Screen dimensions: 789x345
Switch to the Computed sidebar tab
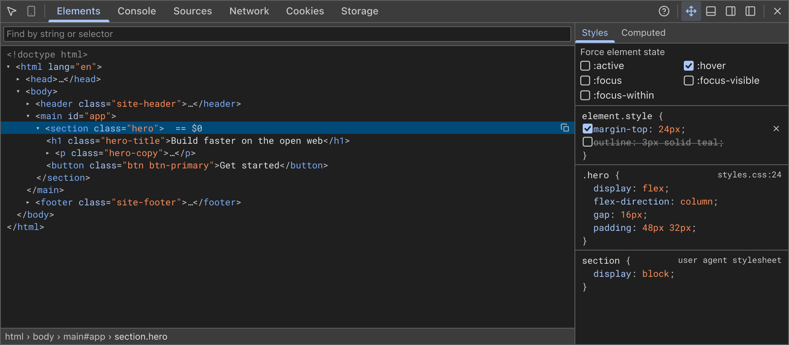point(643,33)
